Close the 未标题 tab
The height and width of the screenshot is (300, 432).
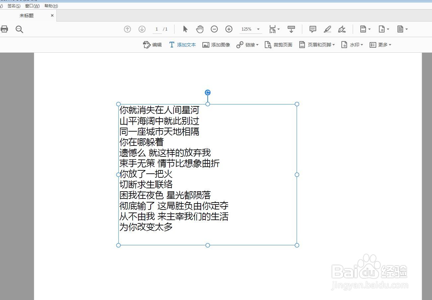pyautogui.click(x=52, y=16)
